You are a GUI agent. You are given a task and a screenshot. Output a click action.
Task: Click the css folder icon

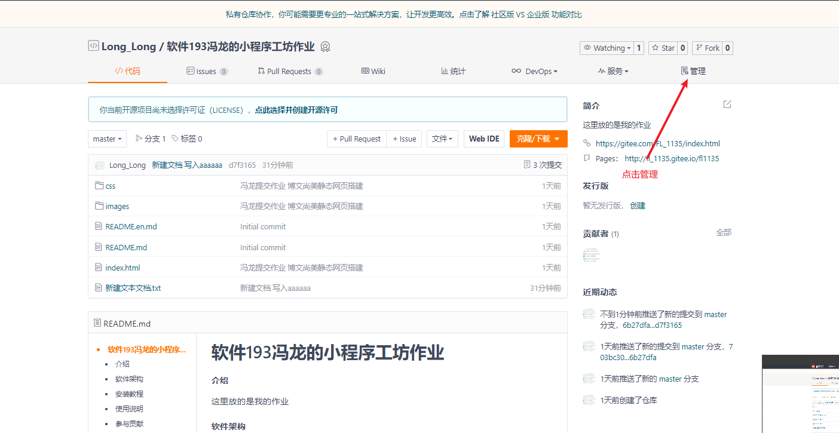(x=99, y=186)
